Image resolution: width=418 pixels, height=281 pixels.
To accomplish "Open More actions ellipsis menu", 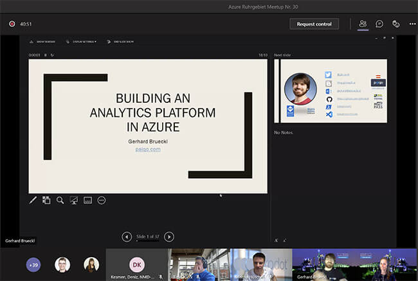I will coord(412,24).
